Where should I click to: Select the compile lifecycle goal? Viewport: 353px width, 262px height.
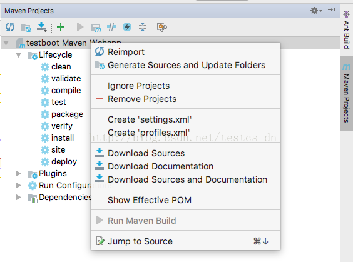(x=66, y=91)
